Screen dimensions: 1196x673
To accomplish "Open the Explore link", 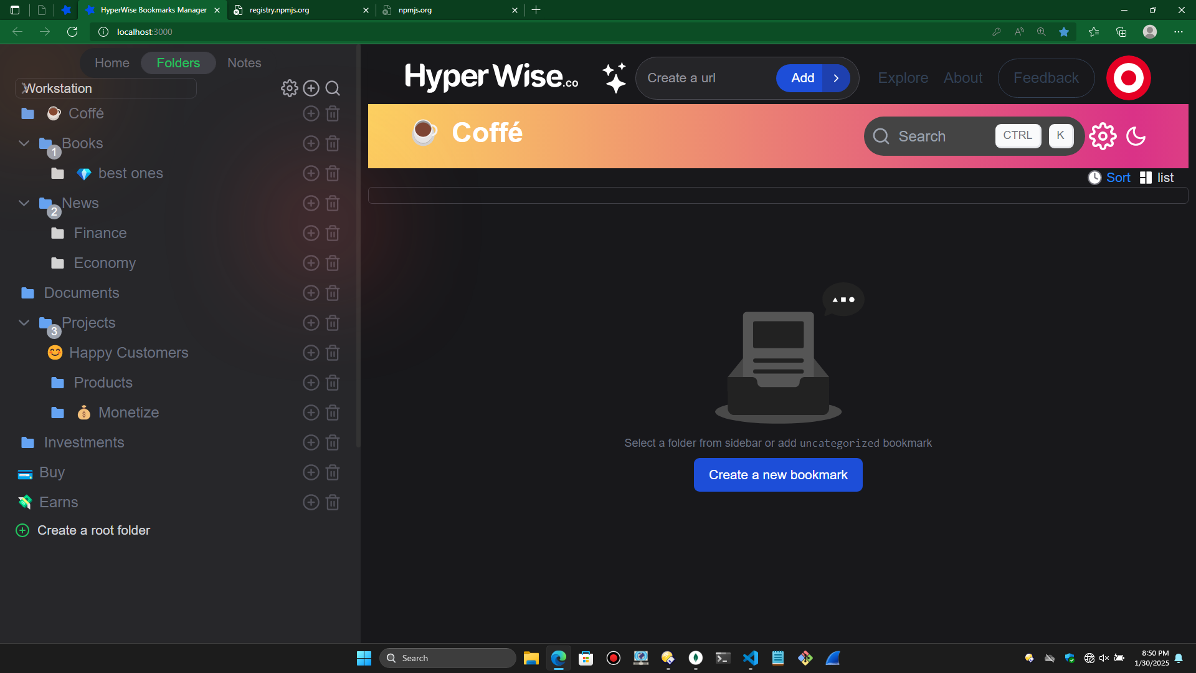I will 903,78.
